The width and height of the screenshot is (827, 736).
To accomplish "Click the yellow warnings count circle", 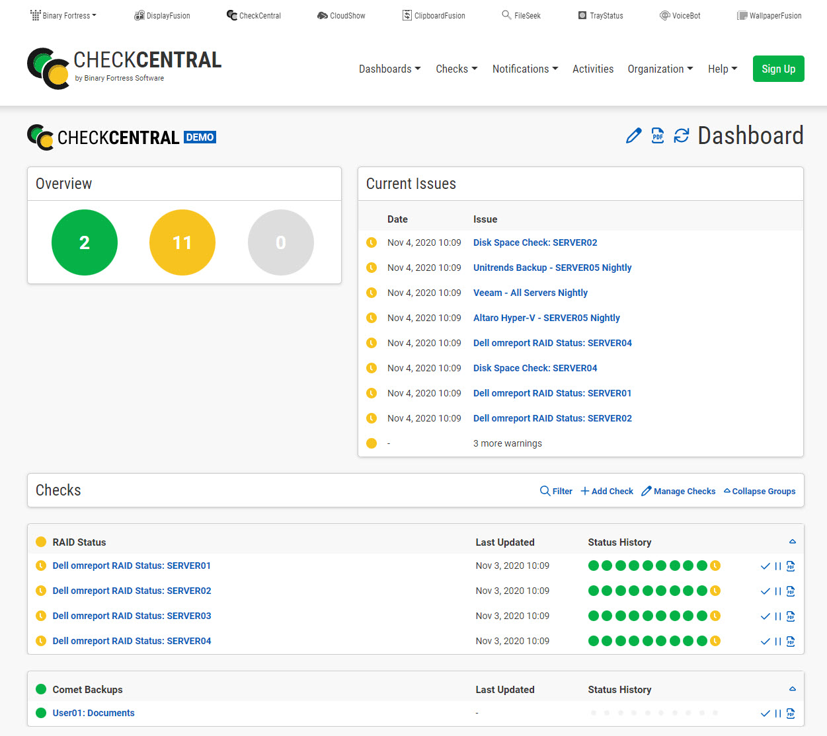I will (x=182, y=242).
